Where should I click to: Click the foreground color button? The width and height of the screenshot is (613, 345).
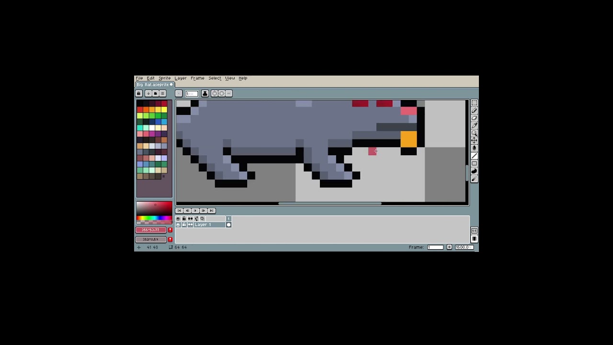coord(151,230)
